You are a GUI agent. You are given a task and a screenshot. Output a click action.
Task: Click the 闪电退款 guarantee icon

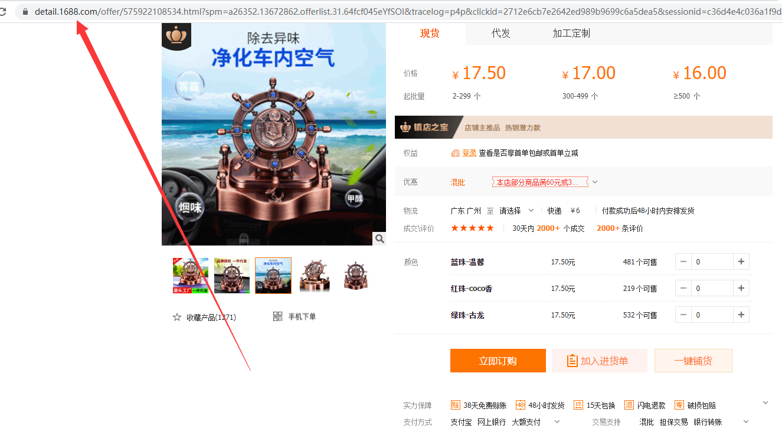coord(629,405)
